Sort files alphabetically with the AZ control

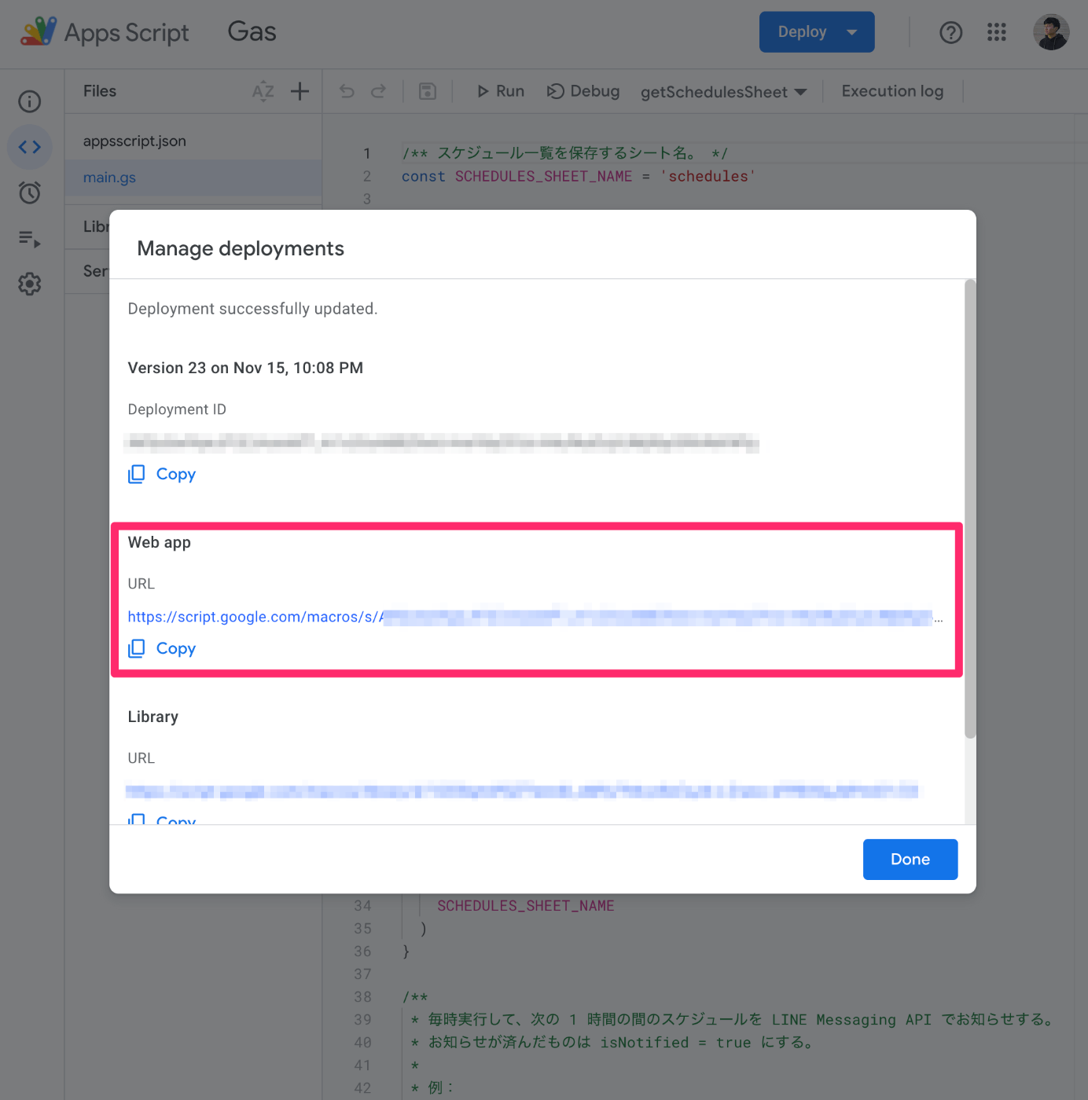click(263, 91)
